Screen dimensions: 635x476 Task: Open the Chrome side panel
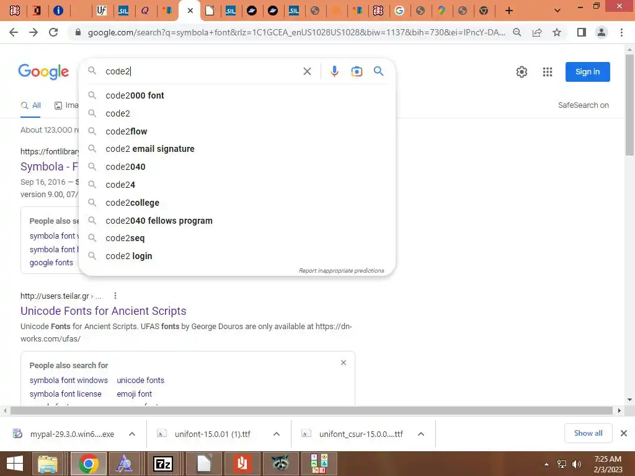pos(582,32)
